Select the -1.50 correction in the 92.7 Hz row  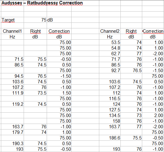point(153,71)
